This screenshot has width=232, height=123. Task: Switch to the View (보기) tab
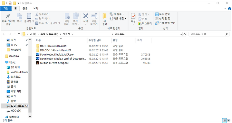(35, 9)
